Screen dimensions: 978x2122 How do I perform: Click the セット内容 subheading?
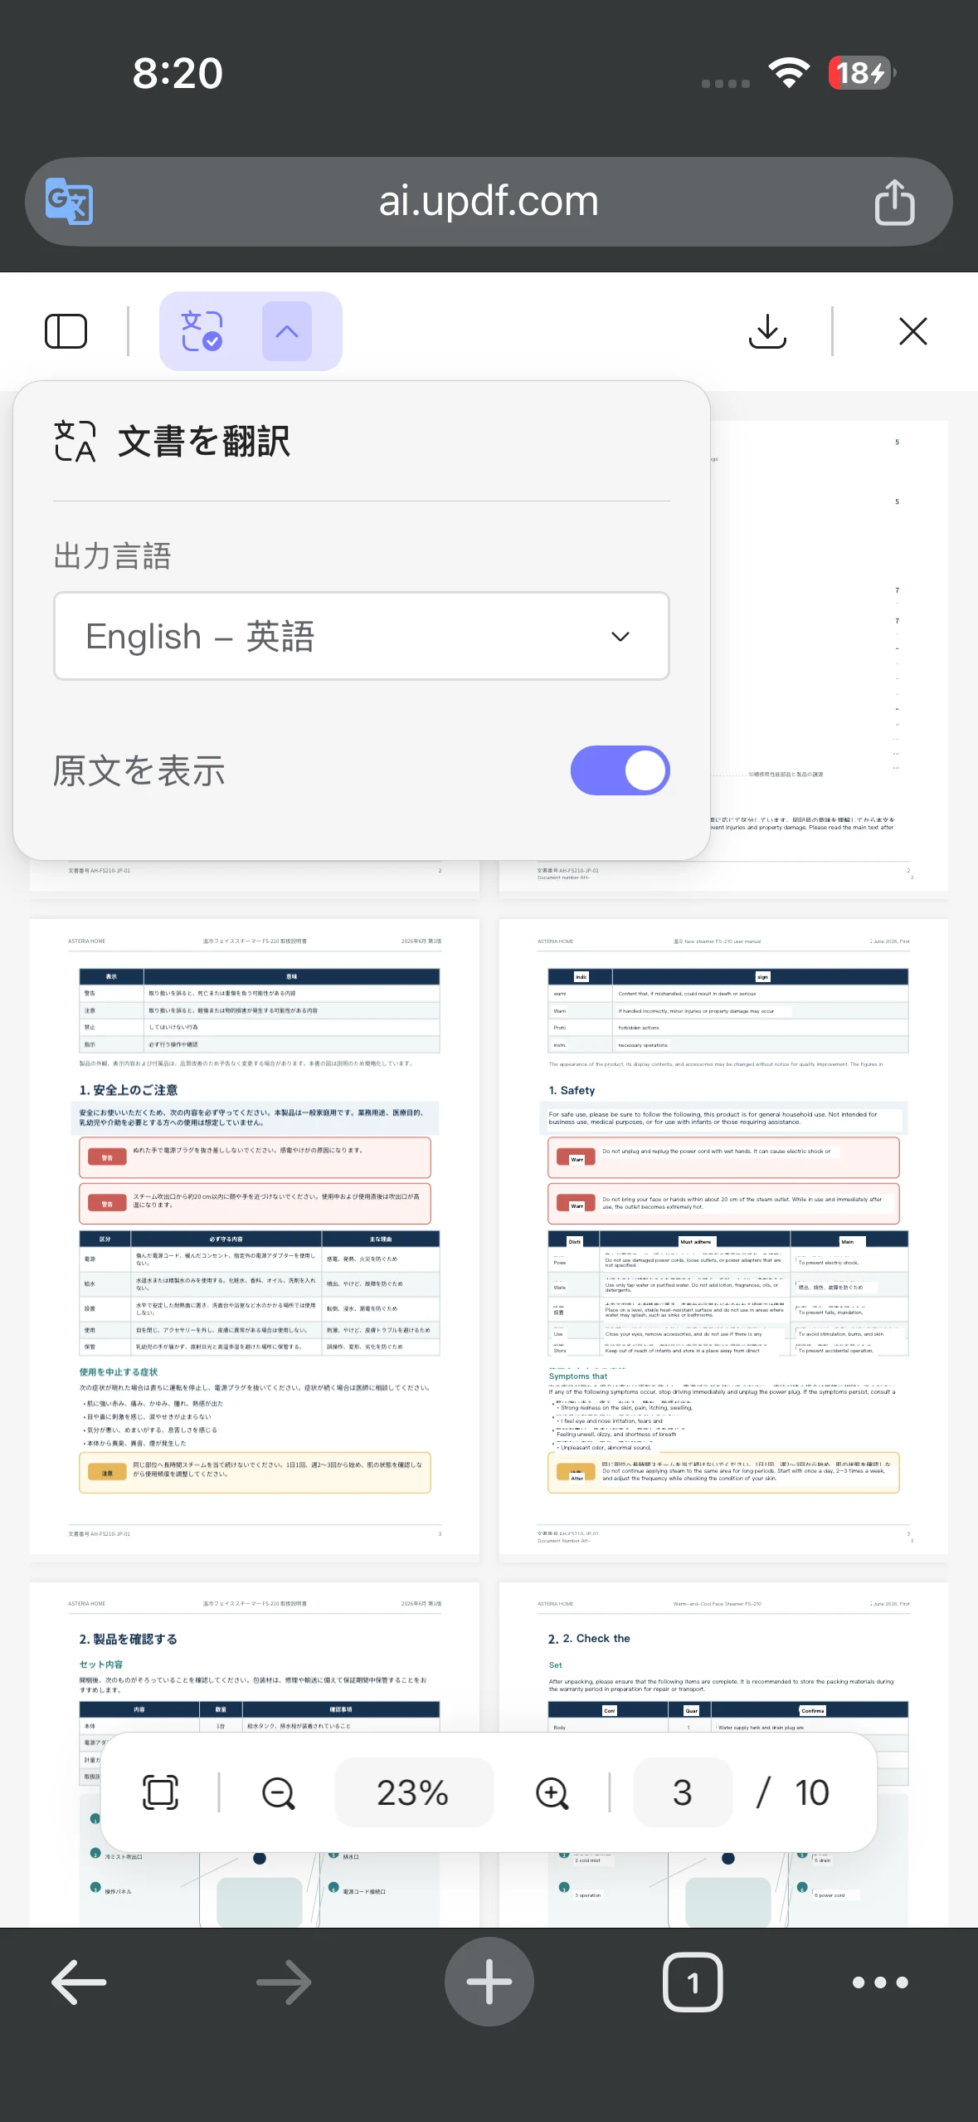pos(101,1665)
